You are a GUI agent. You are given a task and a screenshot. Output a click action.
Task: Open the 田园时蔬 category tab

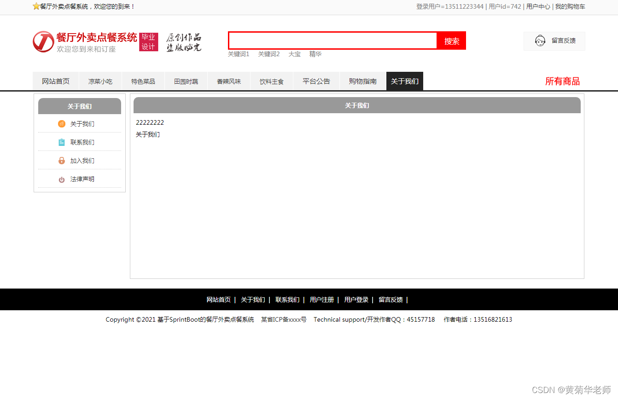click(x=186, y=81)
